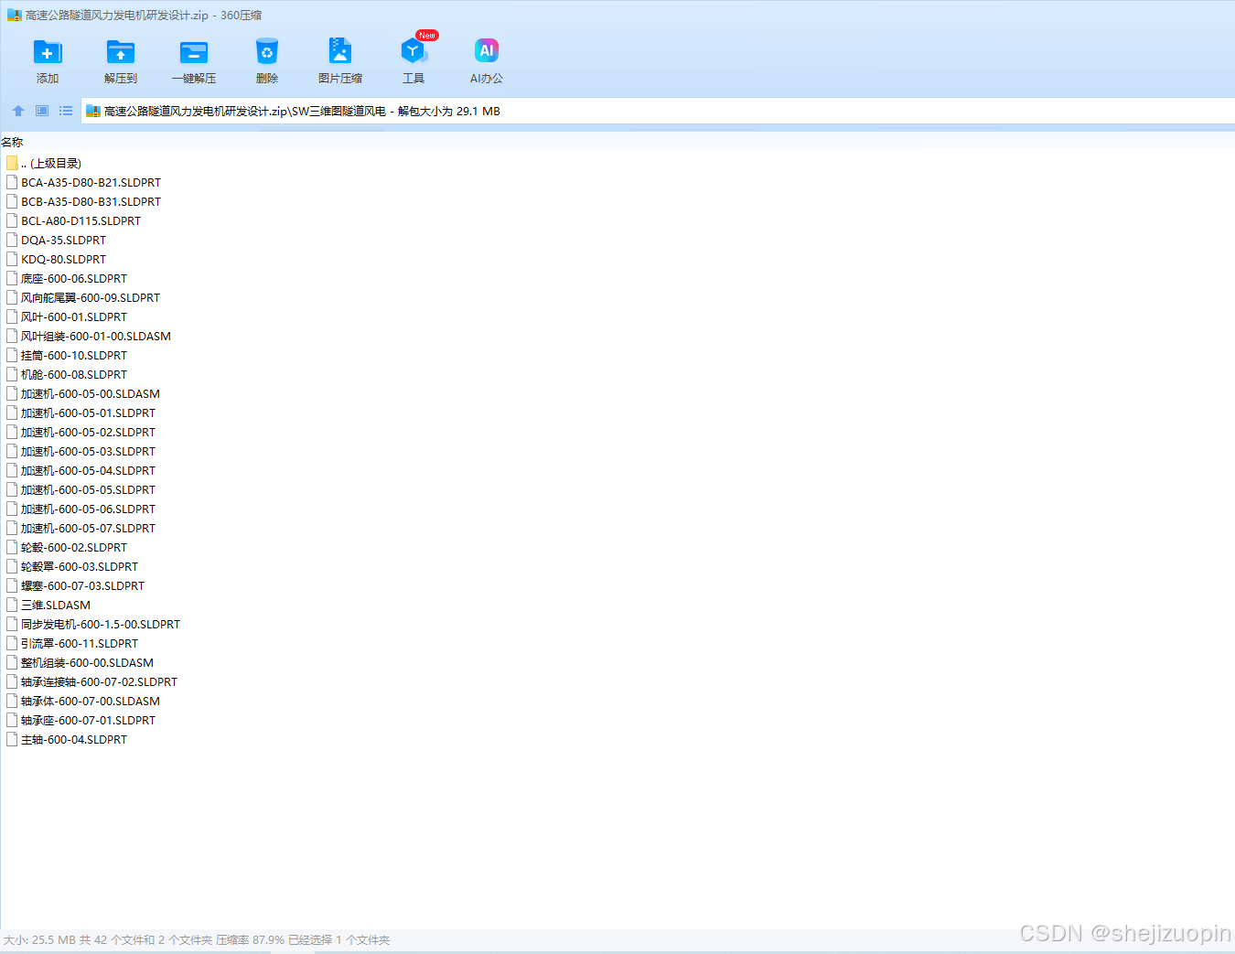Select file 底座-600-06.SLDPRT

pos(67,278)
